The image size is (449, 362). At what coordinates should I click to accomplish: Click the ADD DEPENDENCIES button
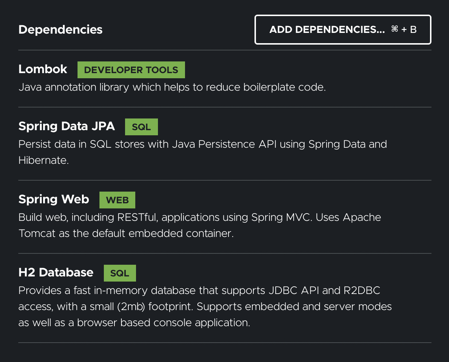(x=343, y=30)
